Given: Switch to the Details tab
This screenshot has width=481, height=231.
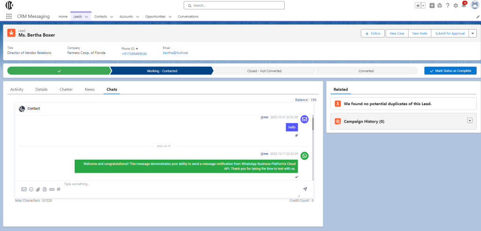Looking at the screenshot, I should (41, 90).
